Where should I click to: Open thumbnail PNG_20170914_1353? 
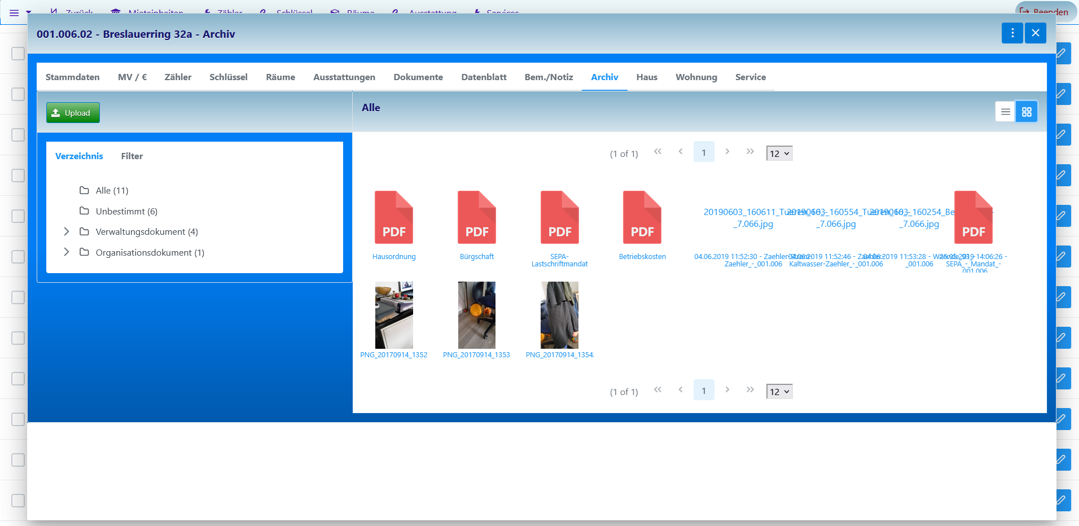[x=477, y=315]
